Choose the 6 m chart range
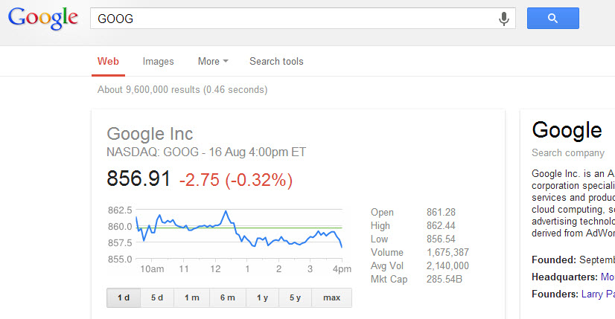This screenshot has height=319, width=615. point(228,297)
